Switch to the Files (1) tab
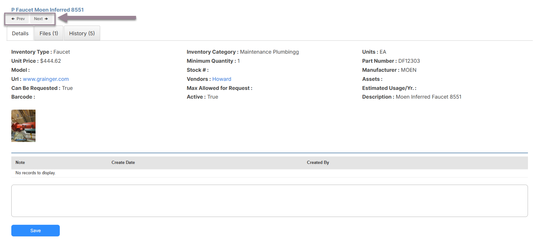This screenshot has width=537, height=248. pyautogui.click(x=49, y=33)
